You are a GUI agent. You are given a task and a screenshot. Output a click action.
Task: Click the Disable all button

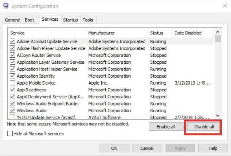pyautogui.click(x=204, y=127)
